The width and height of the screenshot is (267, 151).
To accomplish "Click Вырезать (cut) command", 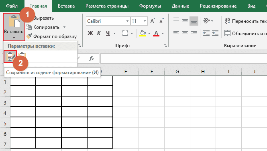I will tap(44, 18).
